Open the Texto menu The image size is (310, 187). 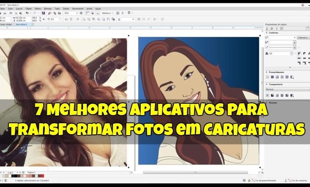point(57,9)
